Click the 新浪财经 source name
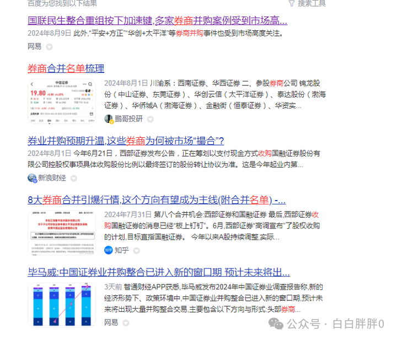 pyautogui.click(x=52, y=178)
